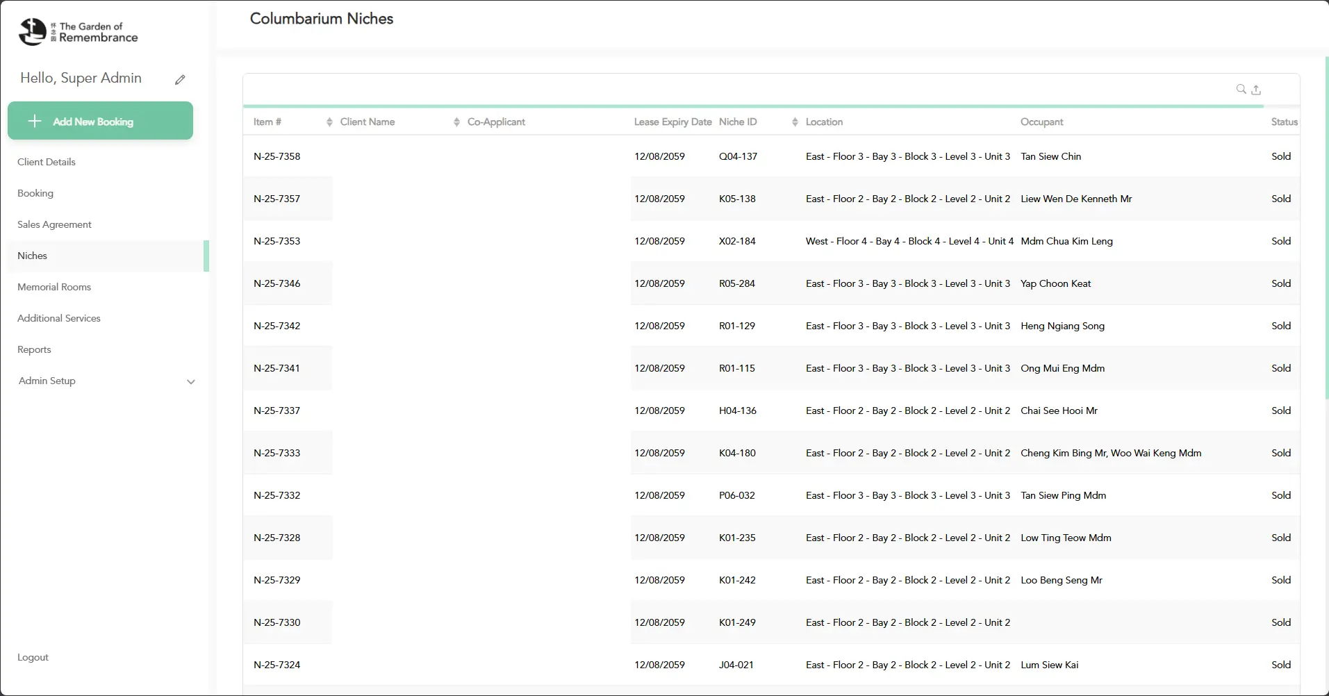Click the Lease Expiry Date column header

point(672,122)
